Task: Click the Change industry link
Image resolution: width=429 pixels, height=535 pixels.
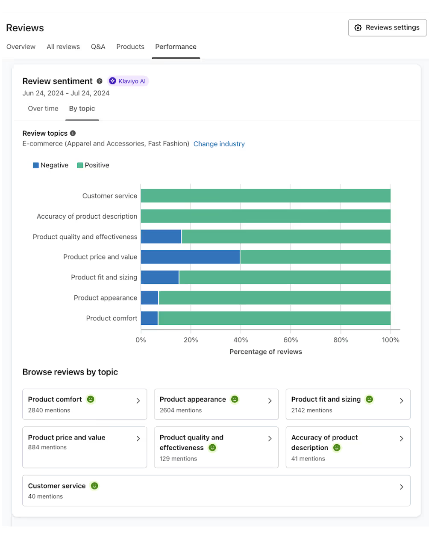Action: 219,144
